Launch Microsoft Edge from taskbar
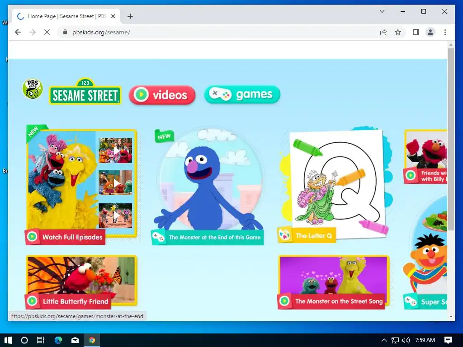This screenshot has height=347, width=463. [x=58, y=340]
